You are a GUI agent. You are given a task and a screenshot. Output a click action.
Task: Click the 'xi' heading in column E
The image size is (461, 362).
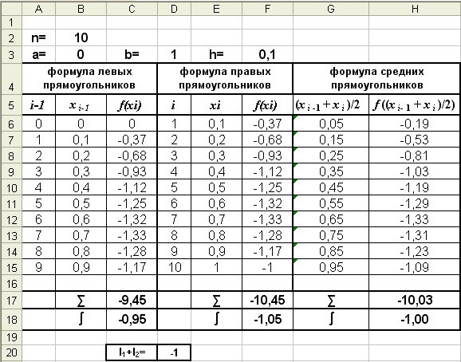216,104
